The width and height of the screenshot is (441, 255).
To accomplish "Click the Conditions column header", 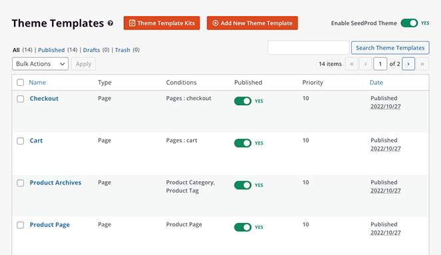I will [x=181, y=83].
